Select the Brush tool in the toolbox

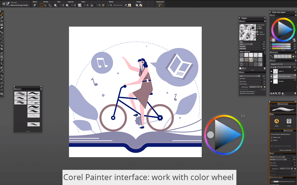pyautogui.click(x=2, y=15)
